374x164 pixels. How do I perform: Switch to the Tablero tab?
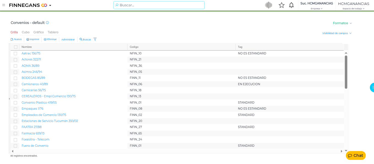[x=53, y=32]
